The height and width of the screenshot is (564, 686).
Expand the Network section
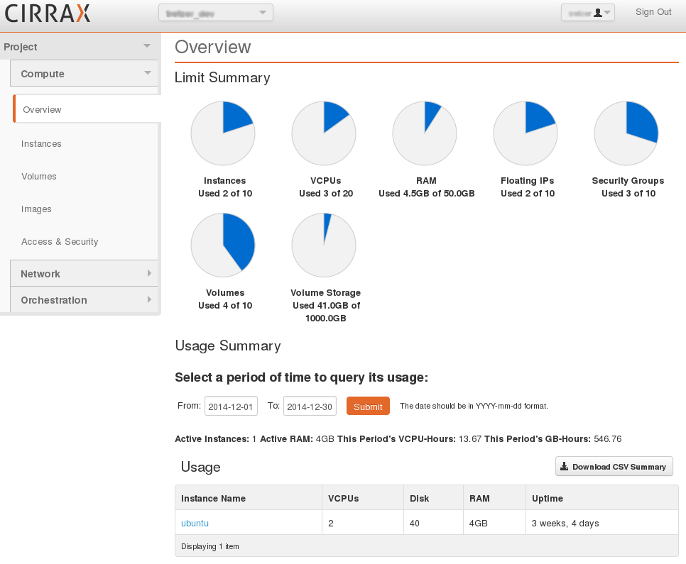click(84, 274)
